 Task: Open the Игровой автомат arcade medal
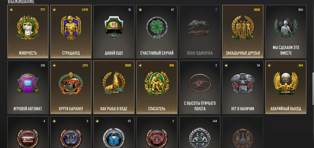point(28,87)
